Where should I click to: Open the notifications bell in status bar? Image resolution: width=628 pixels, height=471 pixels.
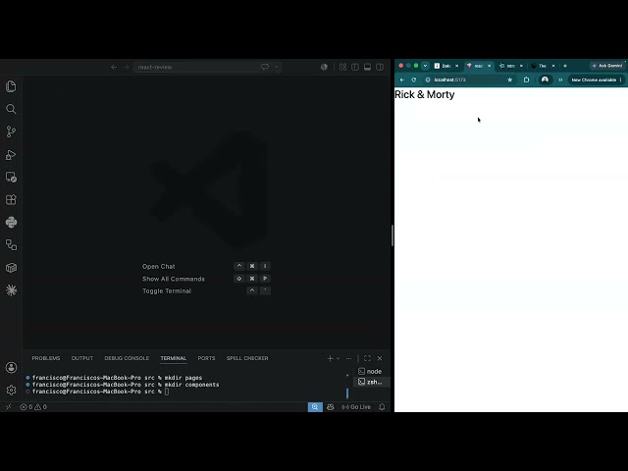pos(382,407)
